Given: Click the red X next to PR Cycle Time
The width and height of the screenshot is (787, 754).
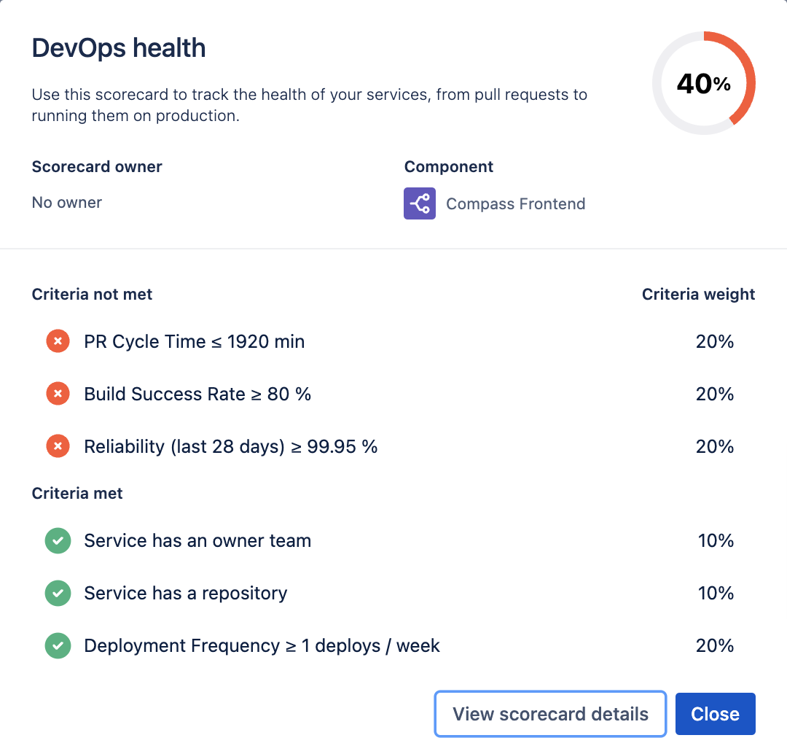Looking at the screenshot, I should [x=58, y=341].
